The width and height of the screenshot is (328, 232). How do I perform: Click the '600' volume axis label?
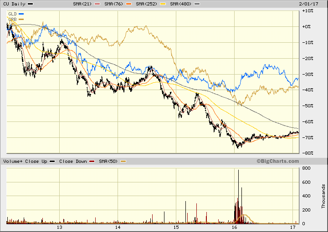tap(307, 182)
